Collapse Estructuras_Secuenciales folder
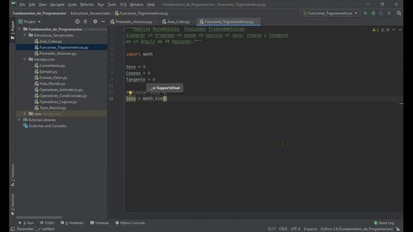Image resolution: width=413 pixels, height=232 pixels. [x=25, y=35]
